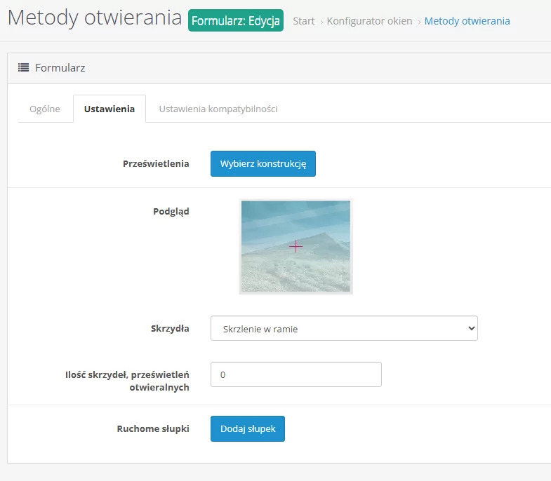Screen dimensions: 551x481
Task: Click the list icon beside Formularz
Action: pyautogui.click(x=23, y=68)
